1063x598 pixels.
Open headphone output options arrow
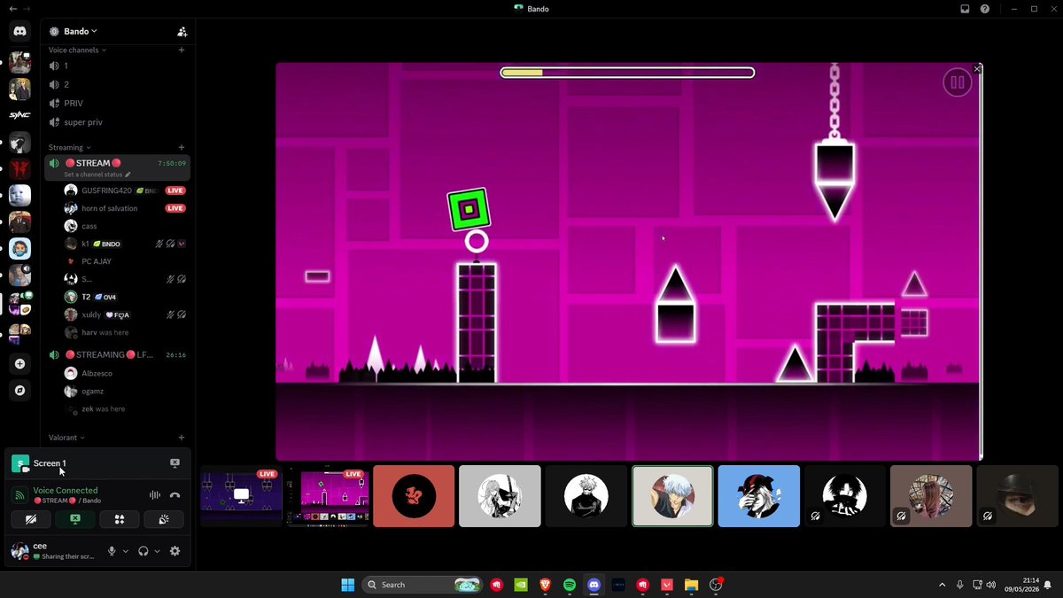click(x=158, y=551)
